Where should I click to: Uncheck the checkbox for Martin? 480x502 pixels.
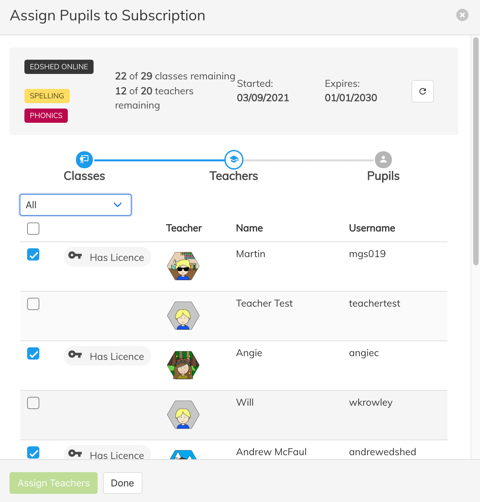coord(33,254)
